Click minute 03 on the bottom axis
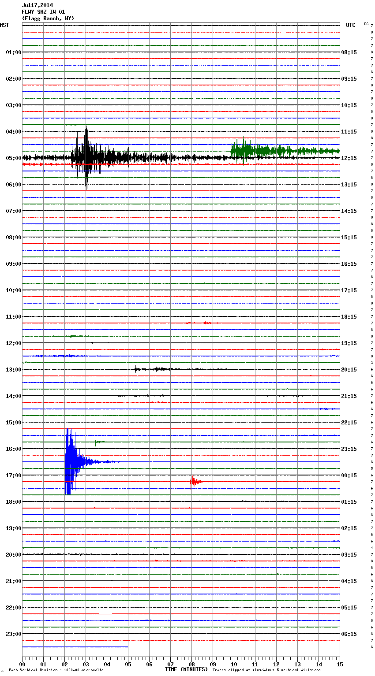Viewport: 375px width, 676px height. click(86, 664)
